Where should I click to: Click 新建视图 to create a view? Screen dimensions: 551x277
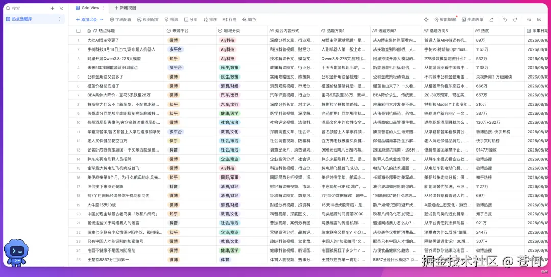coord(125,8)
